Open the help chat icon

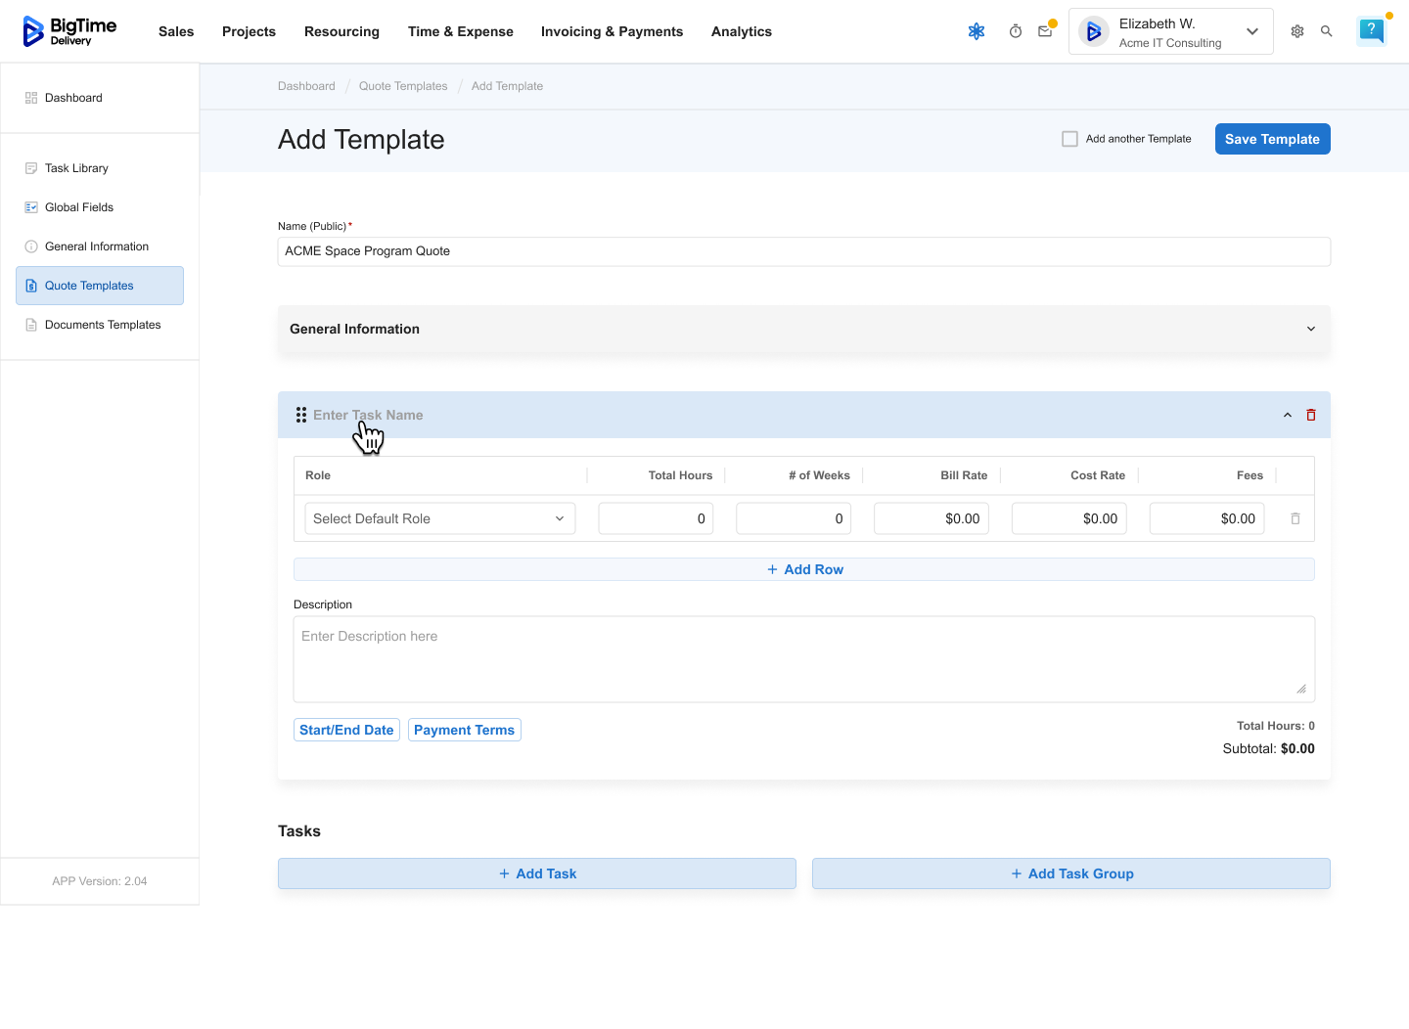tap(1371, 30)
